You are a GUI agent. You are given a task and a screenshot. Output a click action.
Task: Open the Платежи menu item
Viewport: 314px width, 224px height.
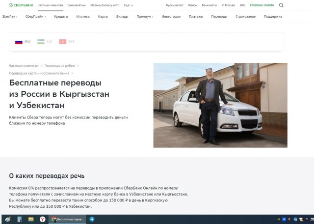196,17
